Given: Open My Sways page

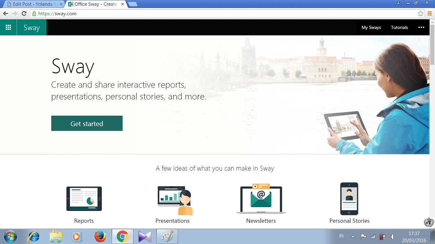Looking at the screenshot, I should (371, 27).
